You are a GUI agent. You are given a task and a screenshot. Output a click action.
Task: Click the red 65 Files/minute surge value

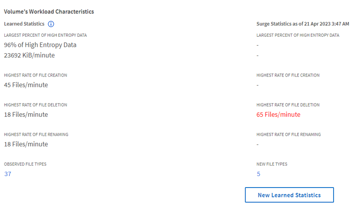[278, 115]
